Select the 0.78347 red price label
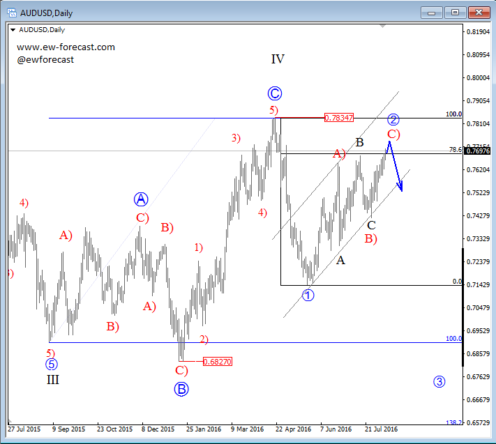The image size is (496, 444). pyautogui.click(x=339, y=118)
